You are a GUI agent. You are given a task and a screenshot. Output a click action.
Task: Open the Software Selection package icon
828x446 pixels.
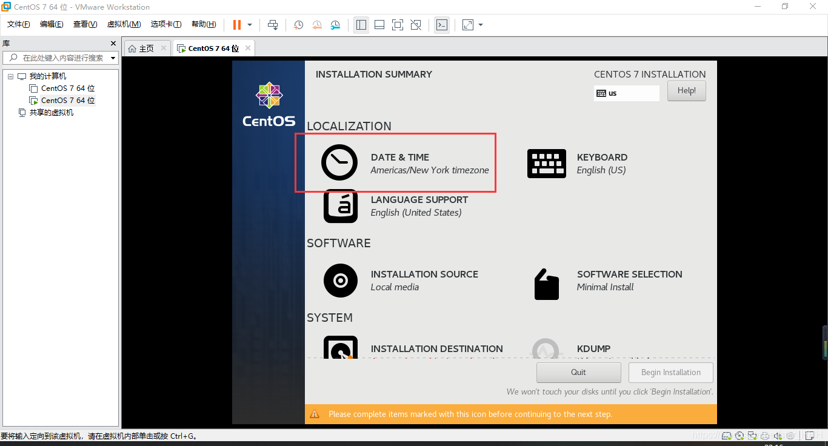tap(547, 284)
